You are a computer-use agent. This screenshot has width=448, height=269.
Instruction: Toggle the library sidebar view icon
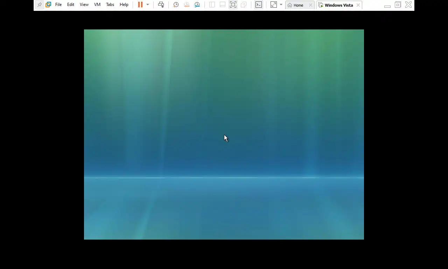pos(212,5)
